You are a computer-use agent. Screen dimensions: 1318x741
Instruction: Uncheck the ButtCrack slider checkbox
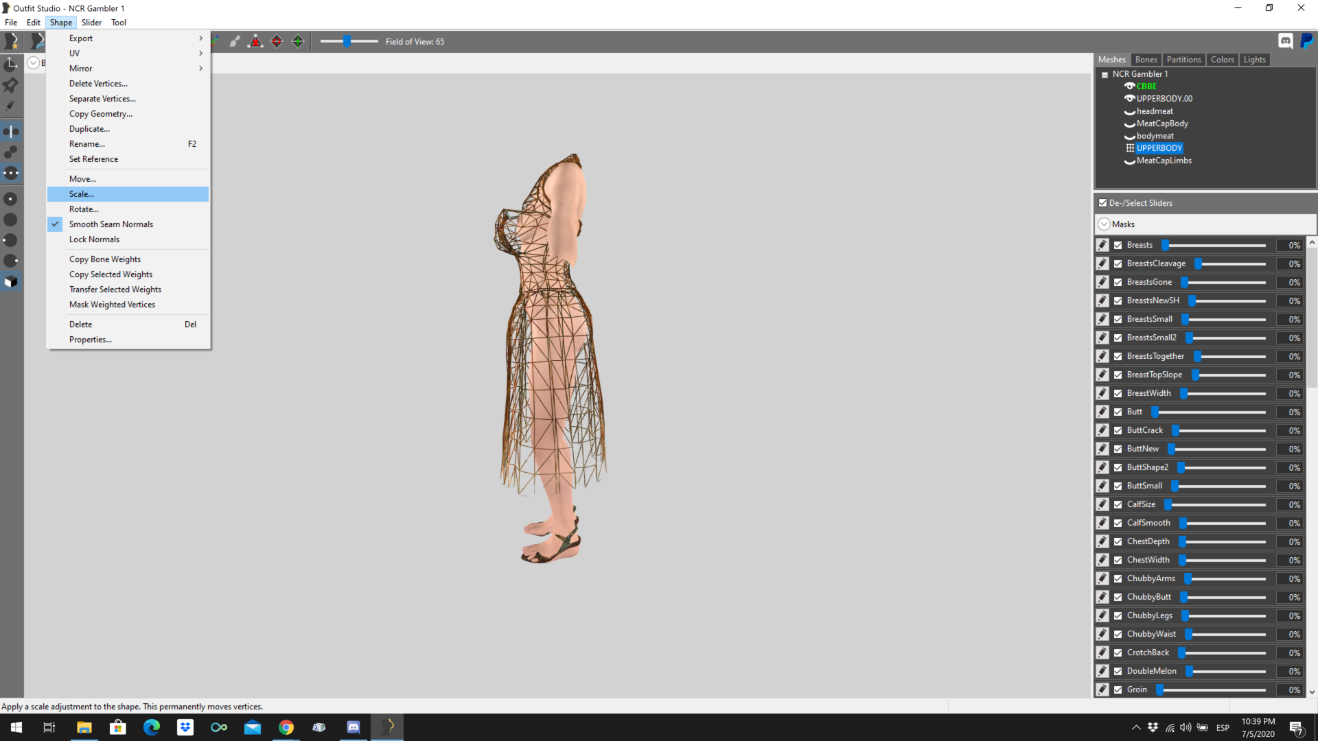(x=1118, y=430)
